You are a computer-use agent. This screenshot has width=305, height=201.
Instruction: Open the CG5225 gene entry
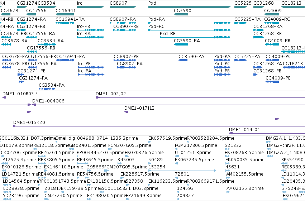pyautogui.click(x=243, y=3)
